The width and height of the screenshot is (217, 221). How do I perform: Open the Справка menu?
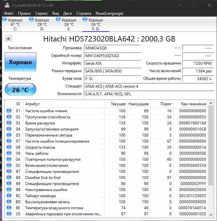click(x=84, y=13)
